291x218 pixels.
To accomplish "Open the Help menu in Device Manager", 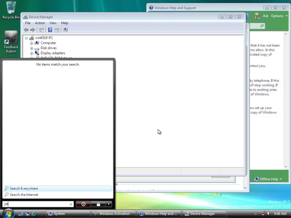I will click(x=65, y=23).
